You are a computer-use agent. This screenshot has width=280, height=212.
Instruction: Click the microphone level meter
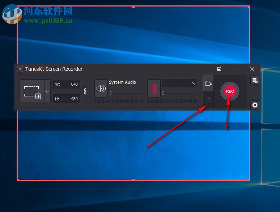(x=172, y=101)
